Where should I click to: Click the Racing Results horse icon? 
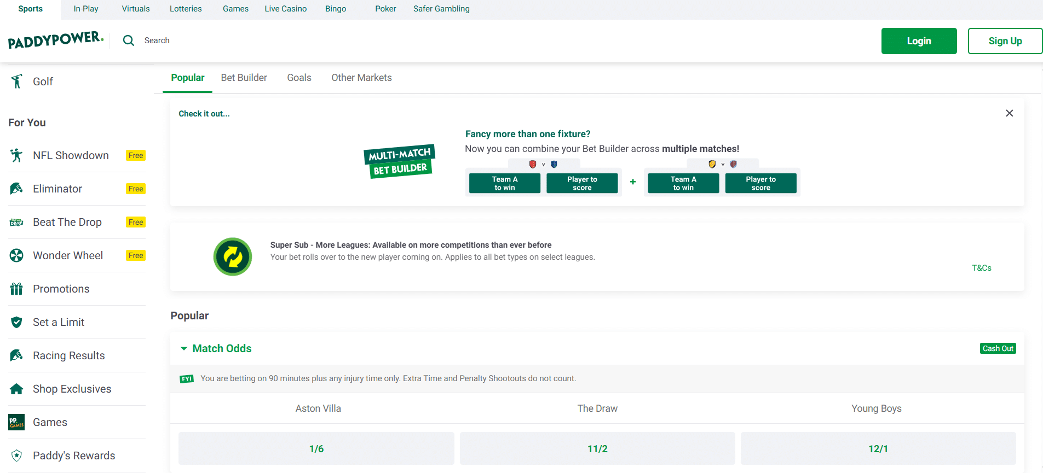pos(16,355)
